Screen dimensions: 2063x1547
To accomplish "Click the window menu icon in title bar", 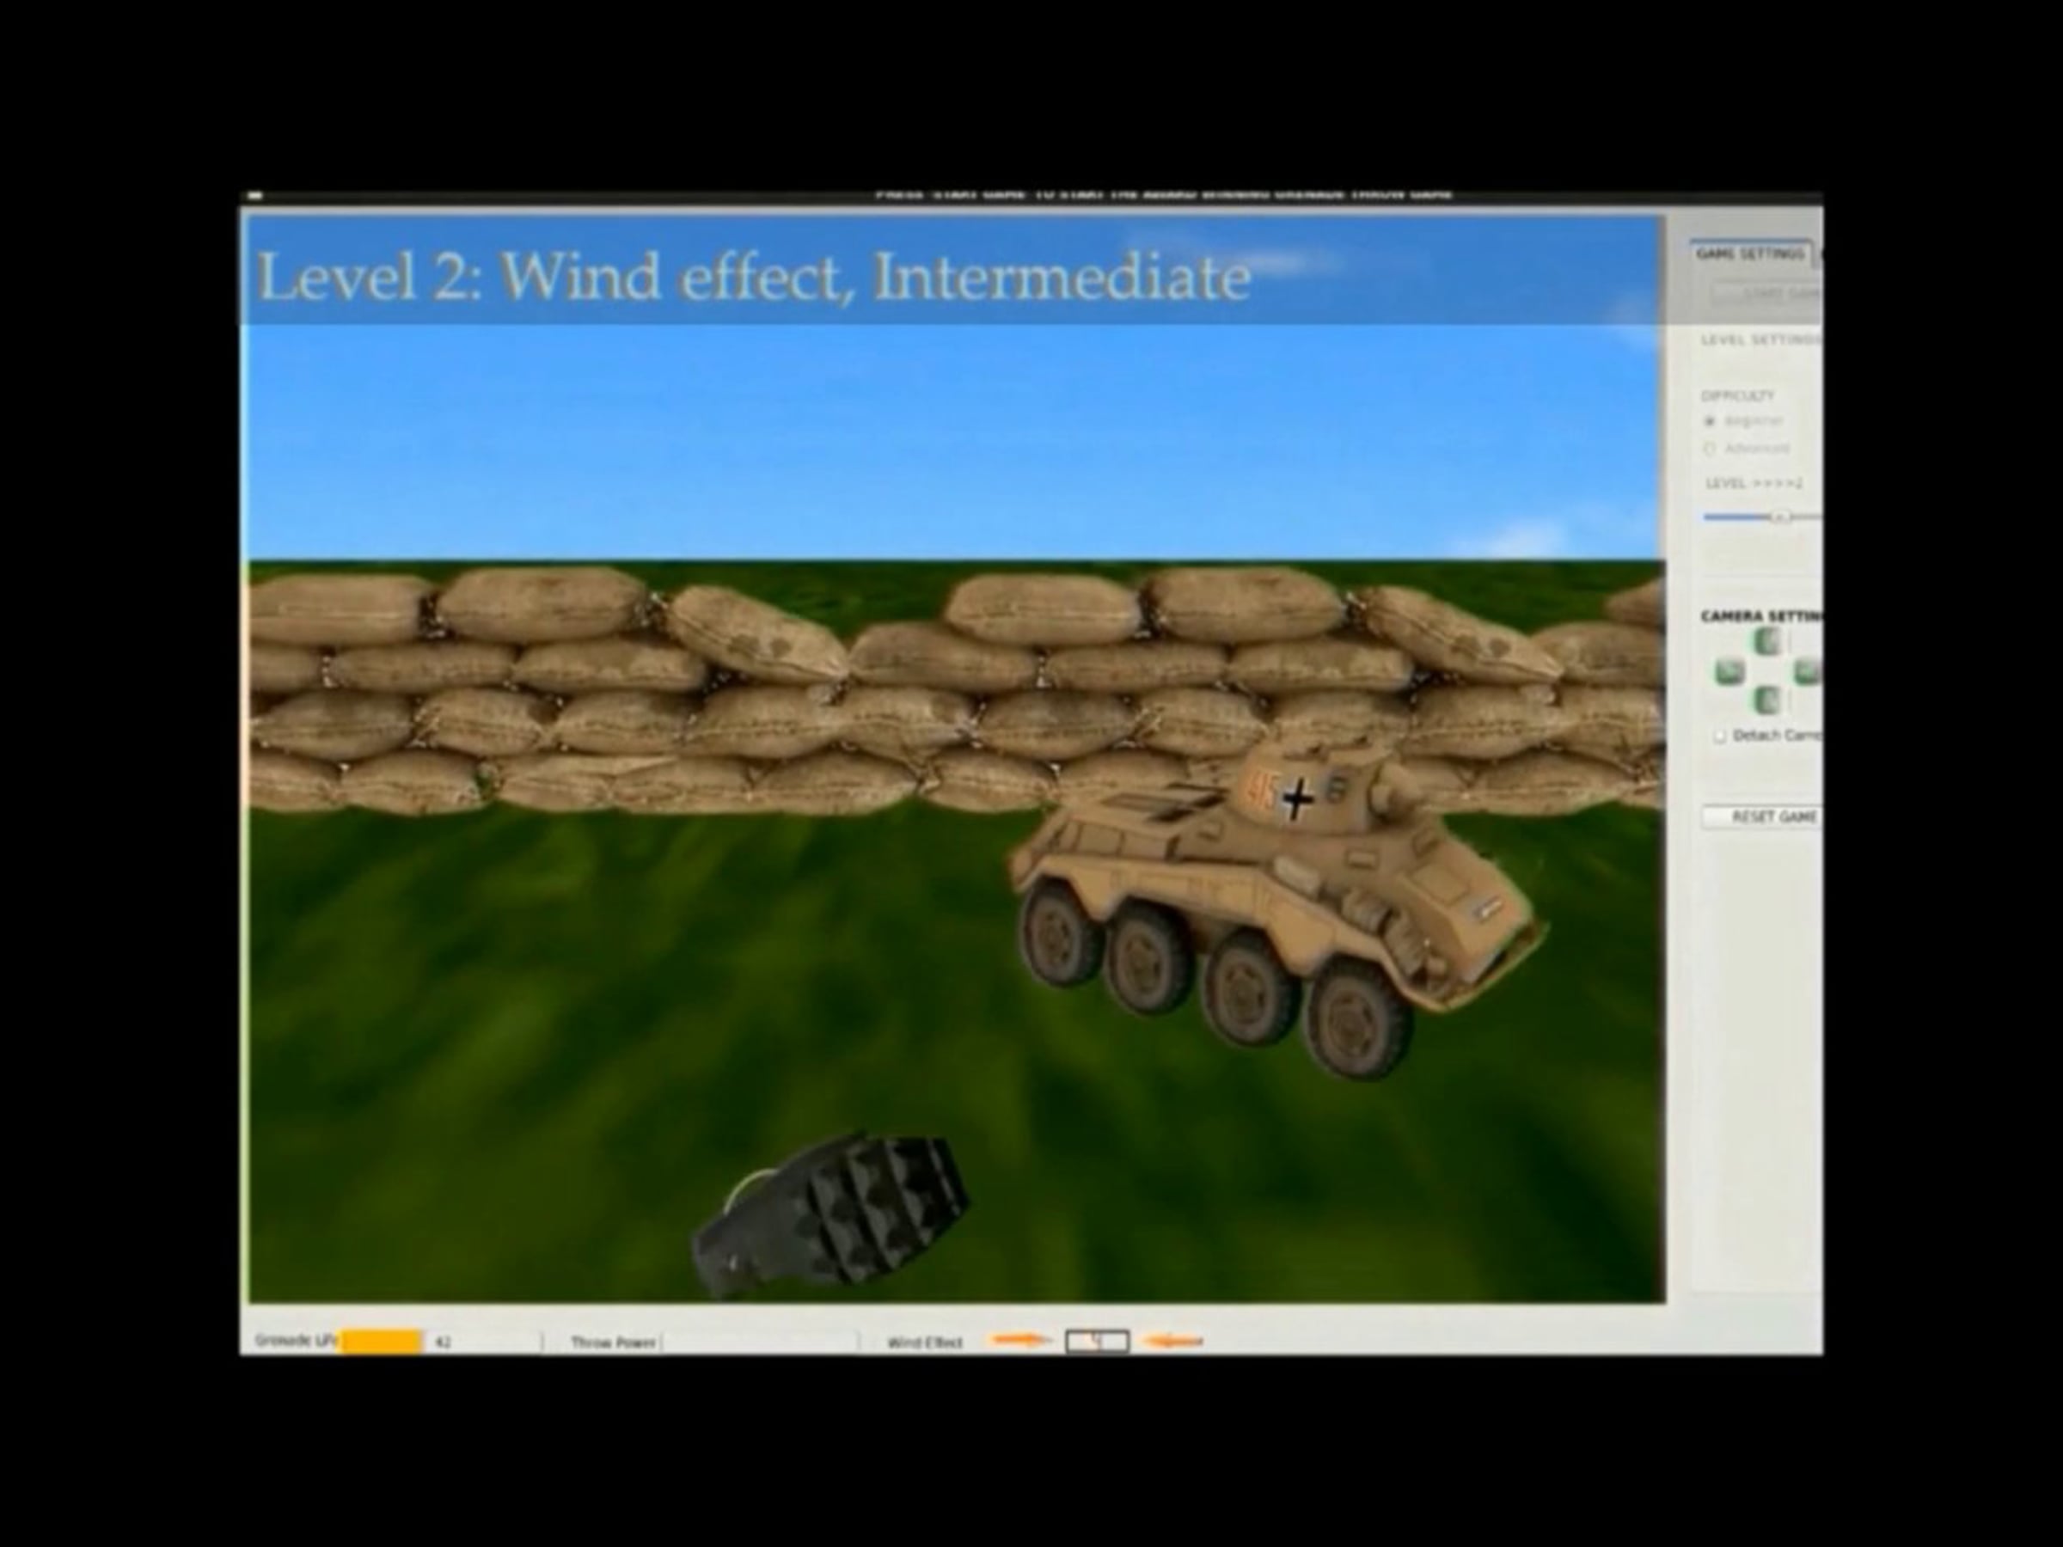I will (x=255, y=196).
